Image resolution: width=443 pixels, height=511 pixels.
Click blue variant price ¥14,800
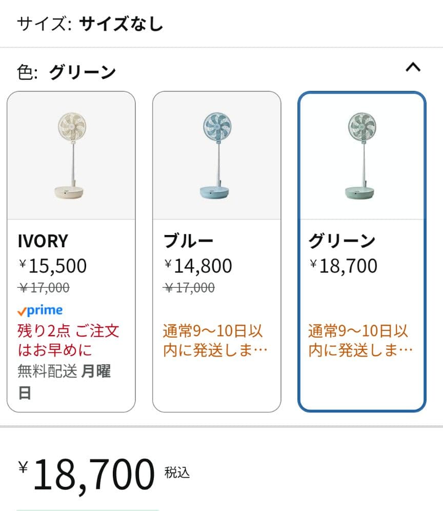[198, 266]
